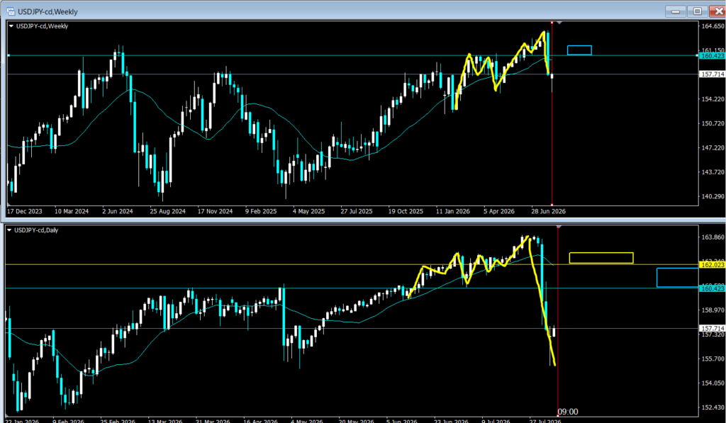Select the blue rectangle object on Daily chart
Image resolution: width=726 pixels, height=423 pixels.
tap(677, 277)
